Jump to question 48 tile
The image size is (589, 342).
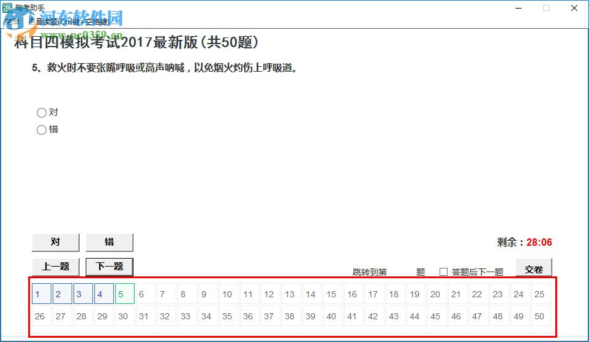click(x=500, y=316)
